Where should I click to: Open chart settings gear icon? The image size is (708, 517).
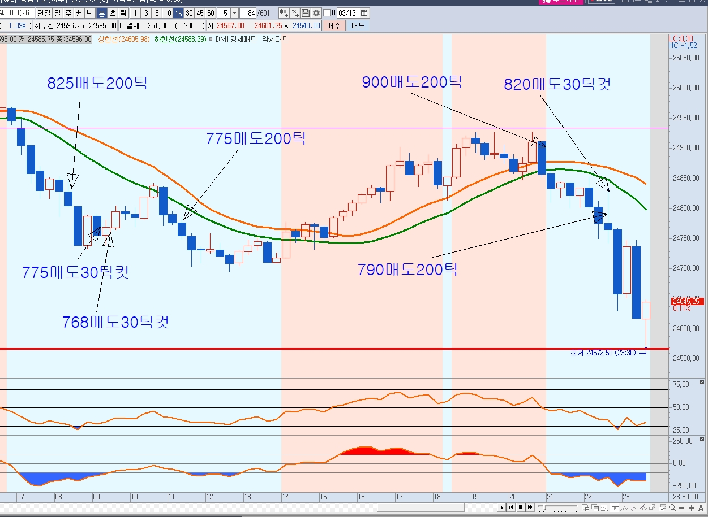(316, 13)
